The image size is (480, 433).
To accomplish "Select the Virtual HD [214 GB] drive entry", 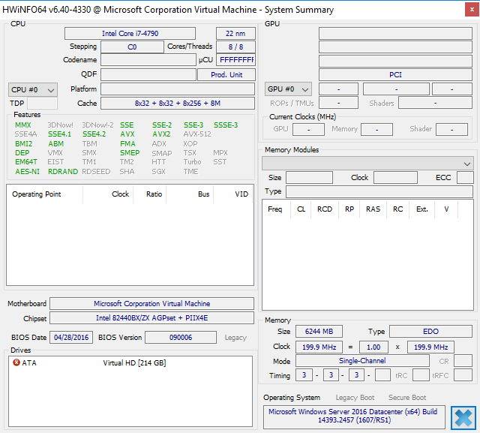I will click(134, 363).
